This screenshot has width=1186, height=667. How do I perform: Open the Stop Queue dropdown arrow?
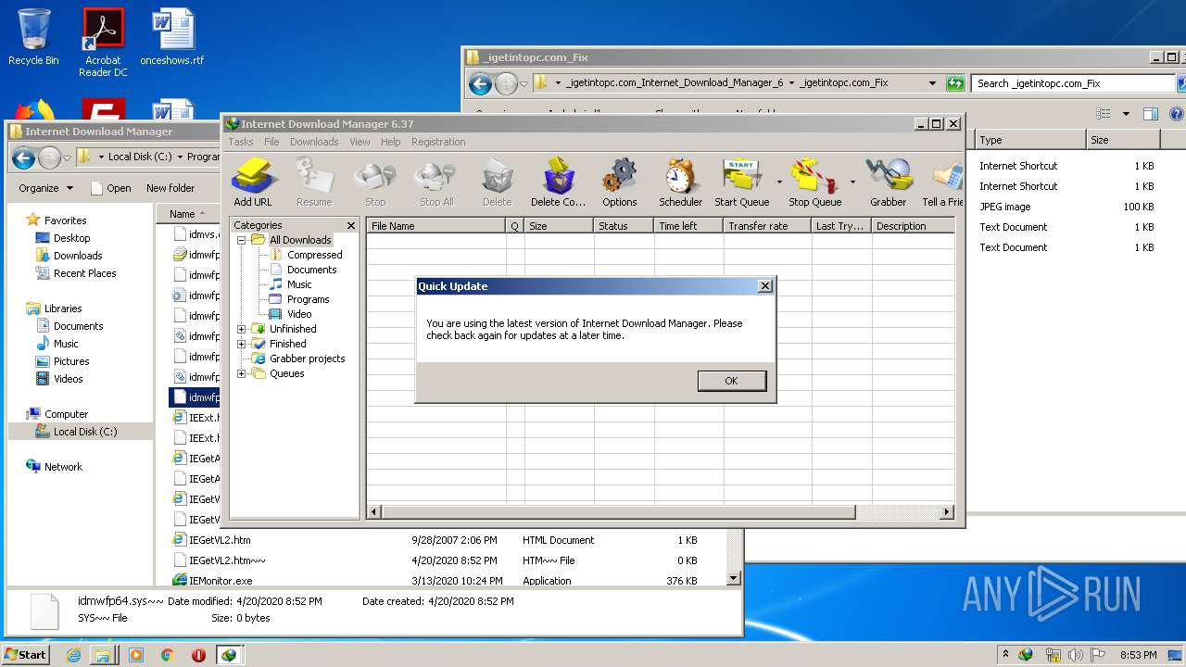click(852, 182)
